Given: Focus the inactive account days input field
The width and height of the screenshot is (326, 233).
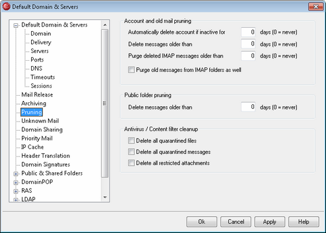Looking at the screenshot, I should 248,32.
